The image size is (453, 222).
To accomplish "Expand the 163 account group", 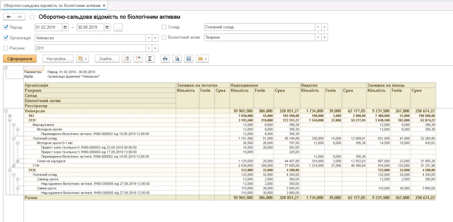I will click(x=10, y=115).
